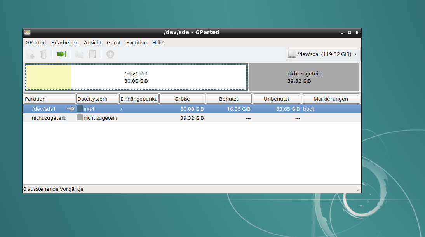Click the Paste partition clipboard icon
The height and width of the screenshot is (237, 425).
pos(92,54)
